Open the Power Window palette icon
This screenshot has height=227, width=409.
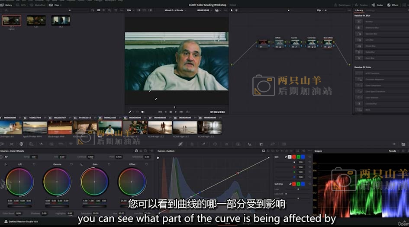point(214,144)
